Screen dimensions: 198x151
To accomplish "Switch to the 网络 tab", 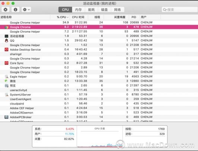I will pos(118,10).
